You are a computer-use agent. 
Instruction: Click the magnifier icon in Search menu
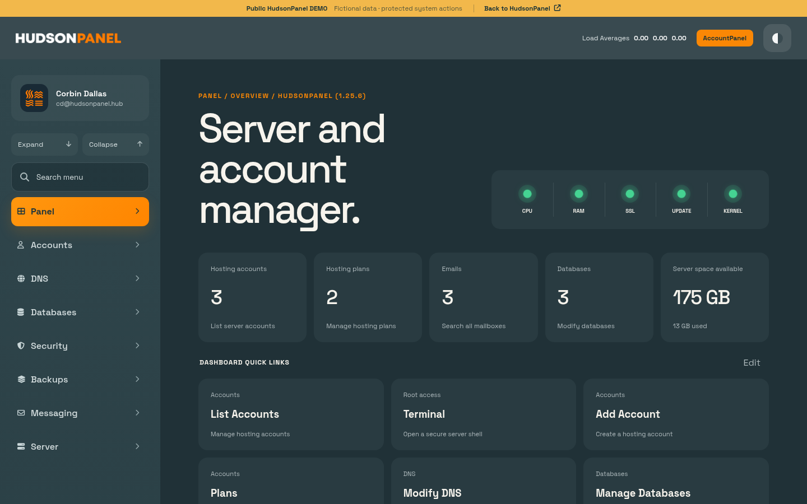pos(25,177)
